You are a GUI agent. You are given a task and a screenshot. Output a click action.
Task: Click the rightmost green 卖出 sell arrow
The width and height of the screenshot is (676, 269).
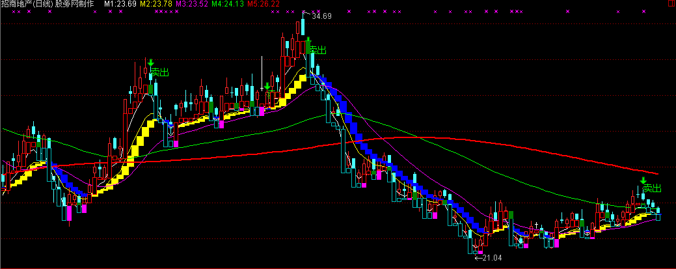(x=643, y=181)
